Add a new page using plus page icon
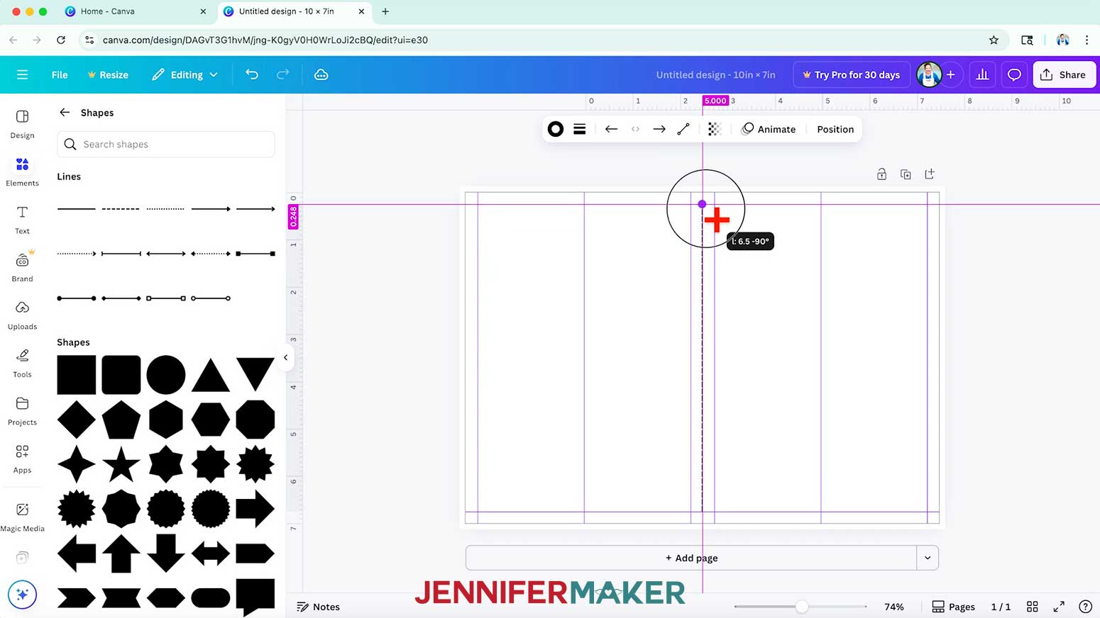Image resolution: width=1100 pixels, height=618 pixels. point(930,174)
